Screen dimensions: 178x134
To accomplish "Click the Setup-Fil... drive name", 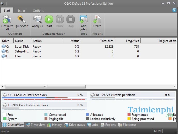I will (22, 51).
